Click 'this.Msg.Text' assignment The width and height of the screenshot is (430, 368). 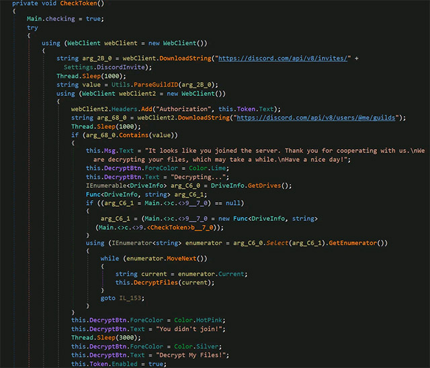110,150
